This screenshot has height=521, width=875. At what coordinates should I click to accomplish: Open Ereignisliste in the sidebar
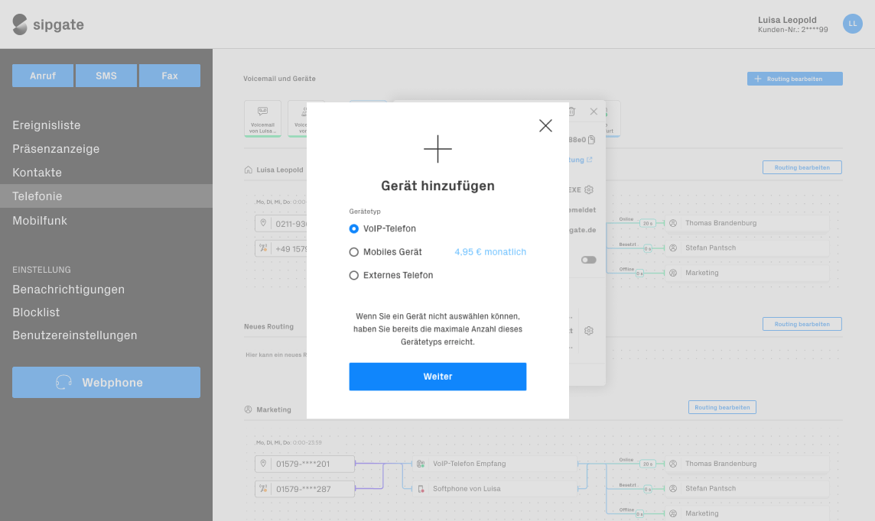point(47,125)
